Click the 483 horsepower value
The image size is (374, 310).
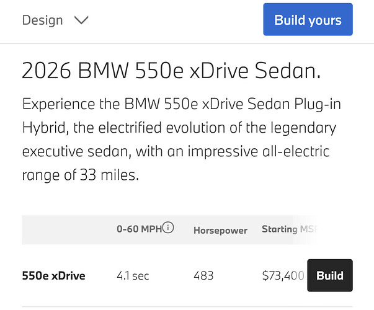pyautogui.click(x=203, y=275)
